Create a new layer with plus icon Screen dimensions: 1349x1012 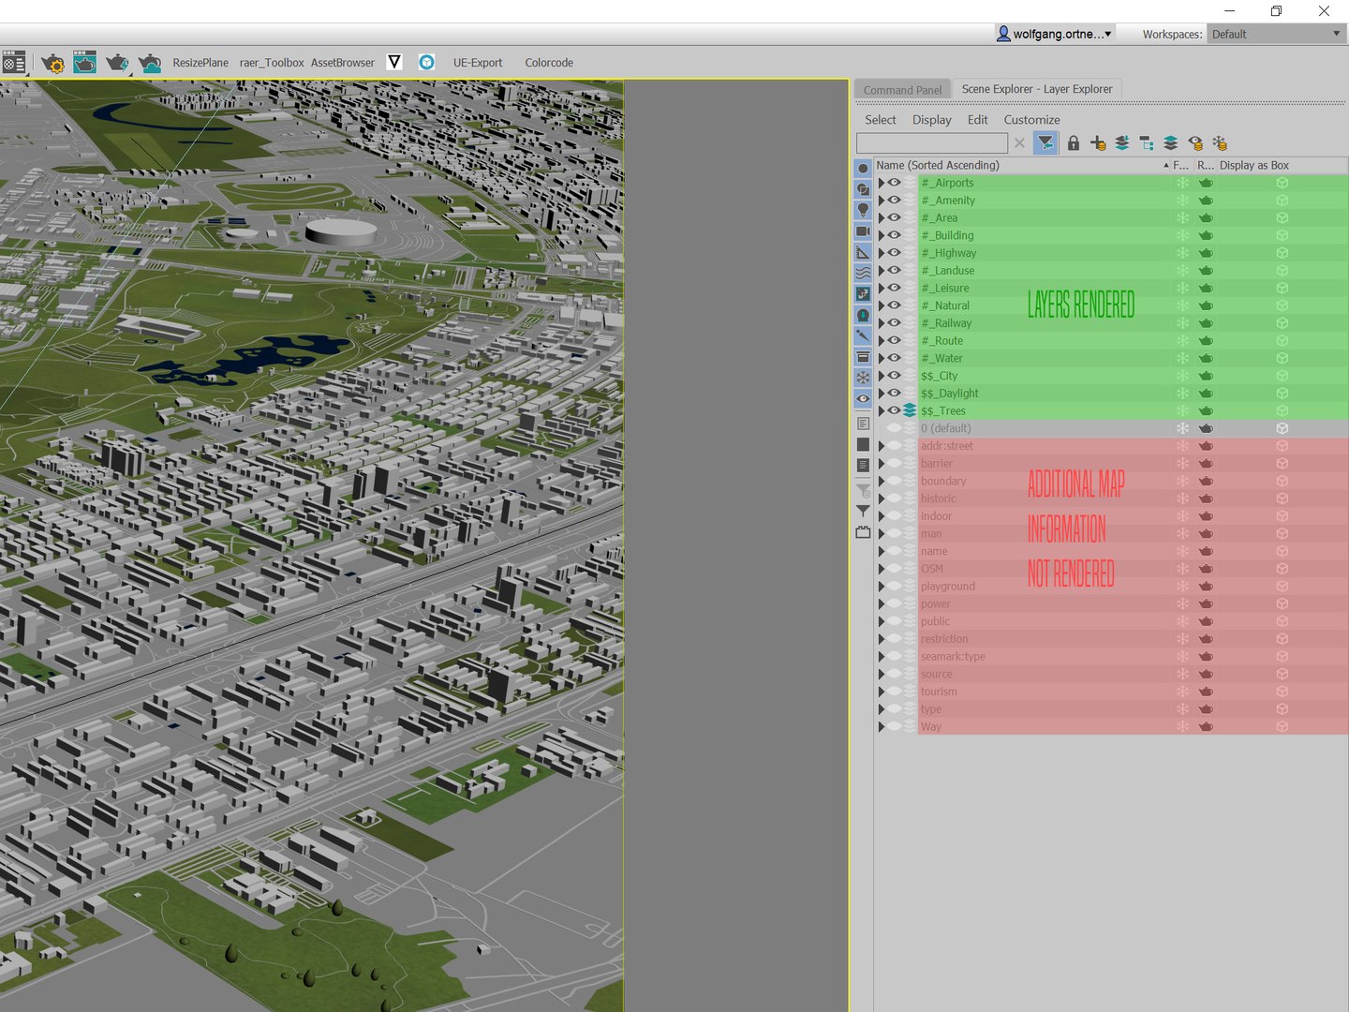[x=1098, y=142]
